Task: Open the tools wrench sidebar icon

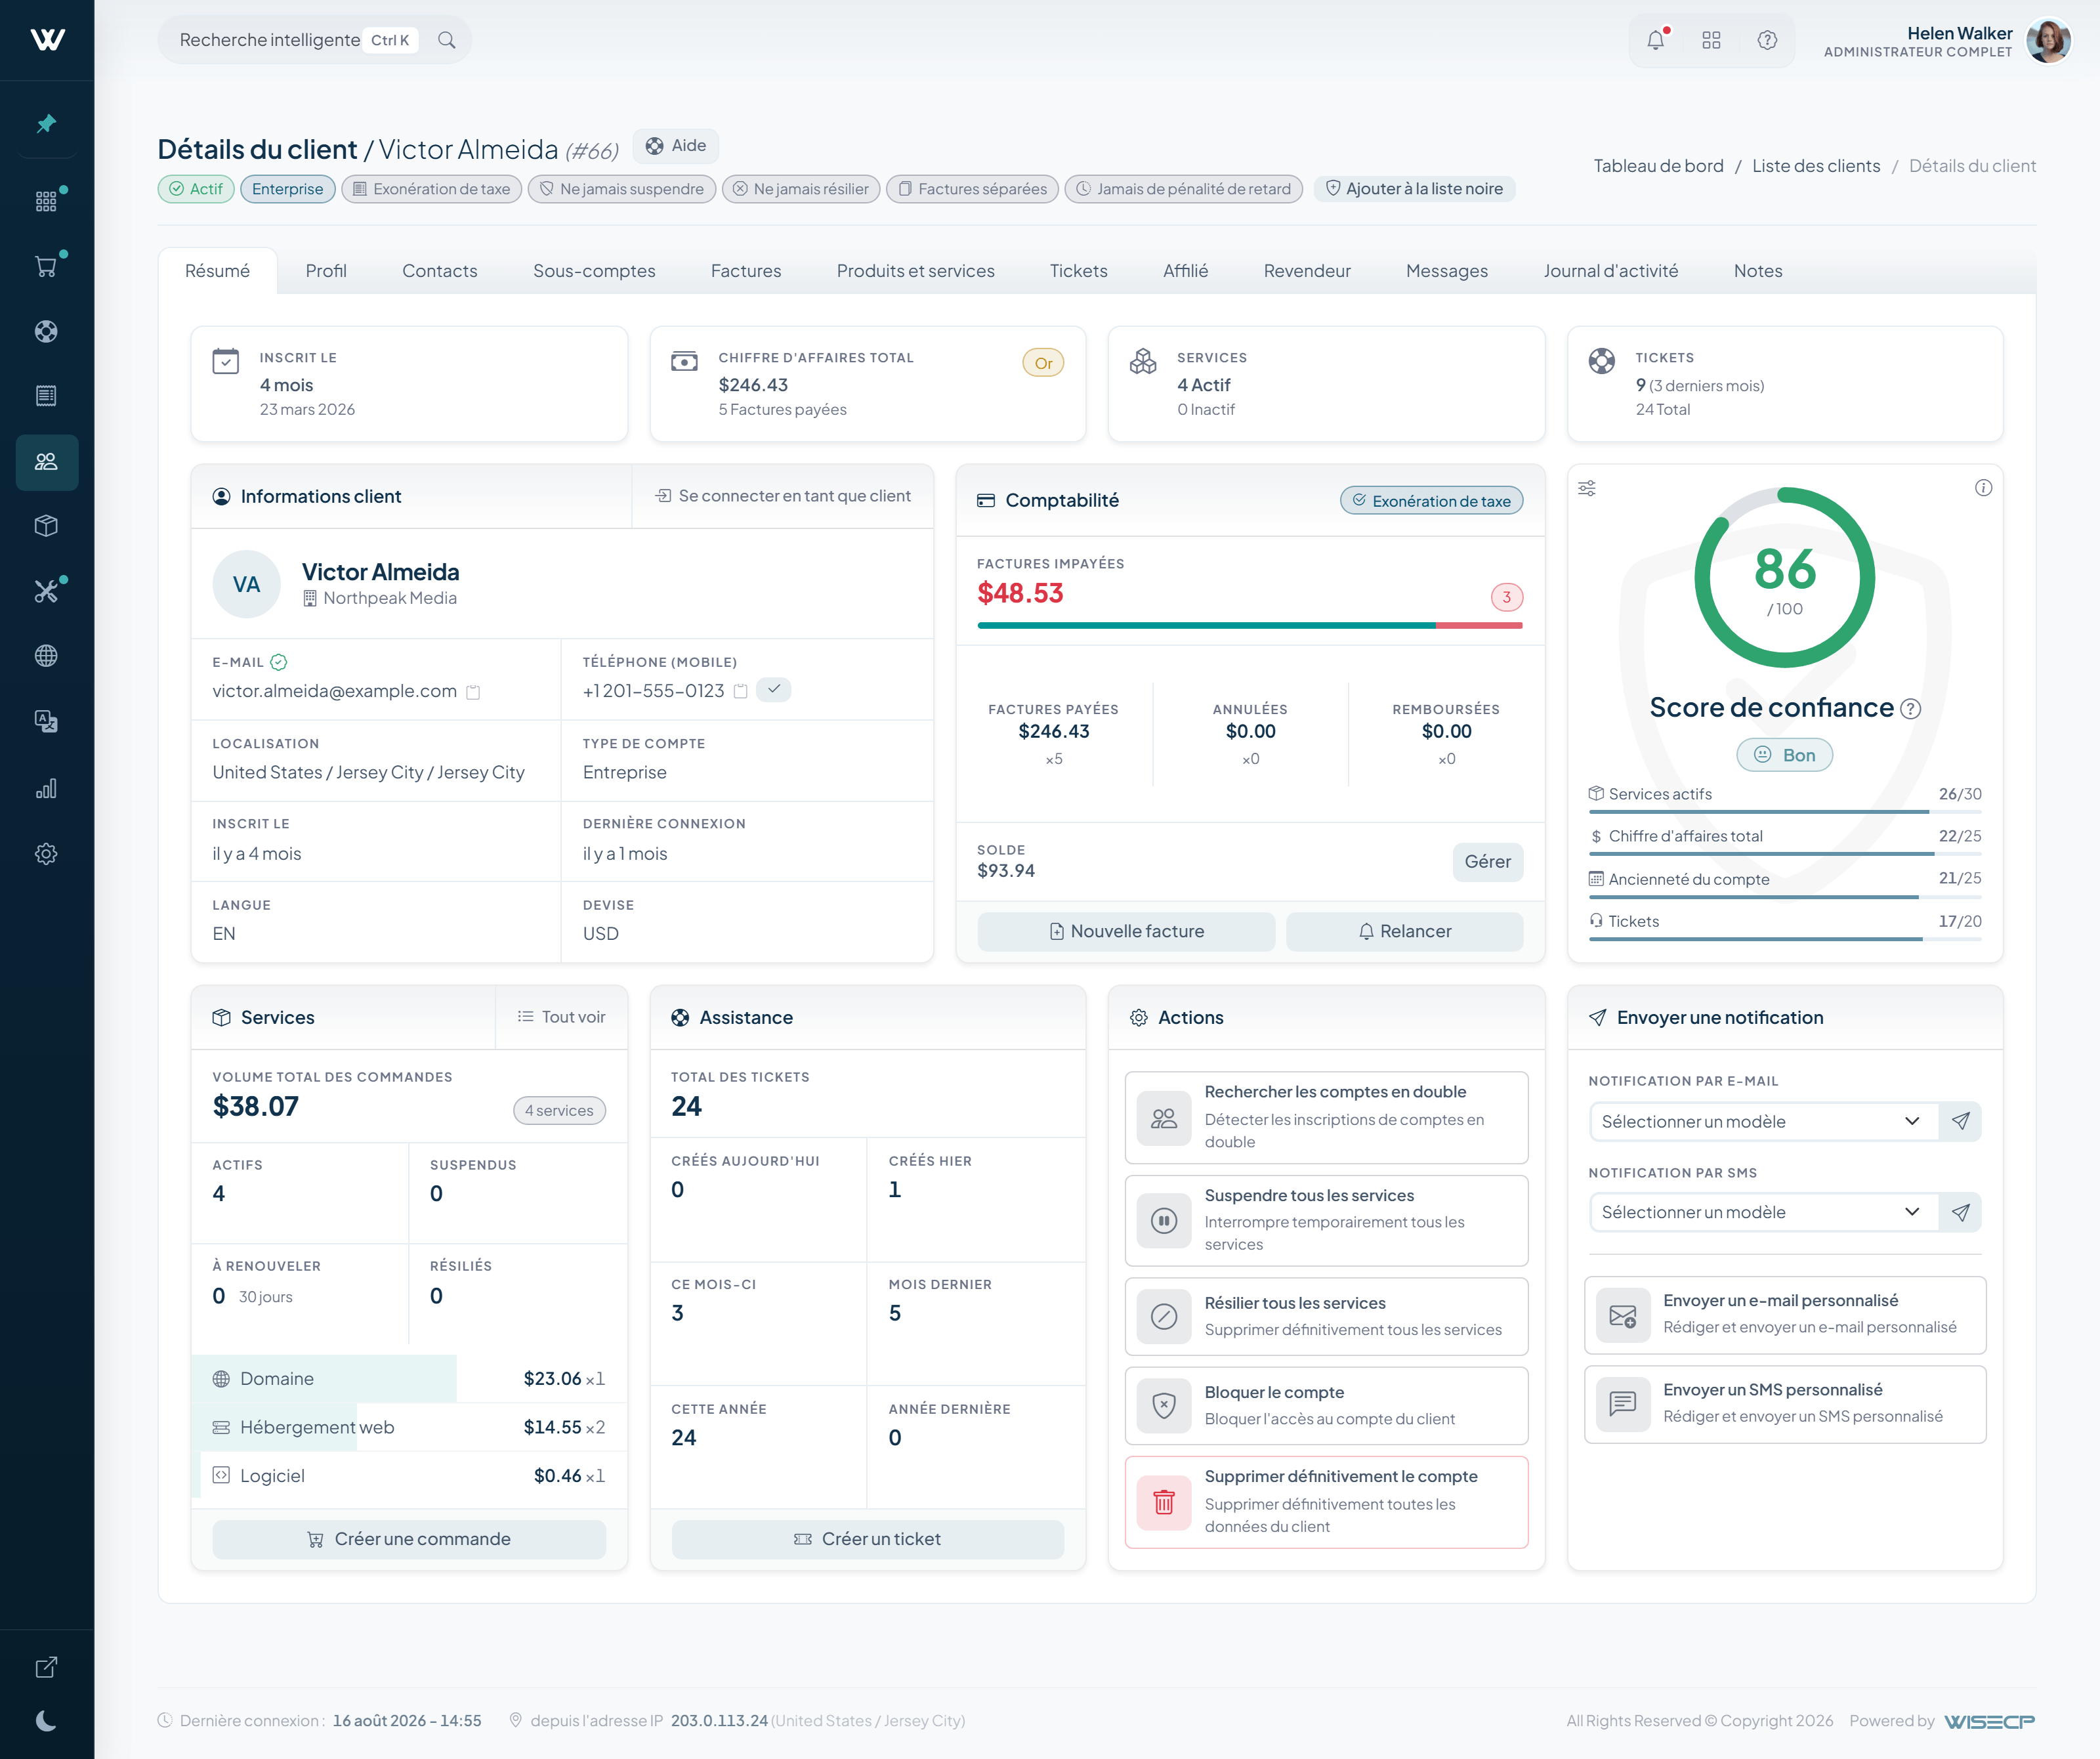Action: pos(46,591)
